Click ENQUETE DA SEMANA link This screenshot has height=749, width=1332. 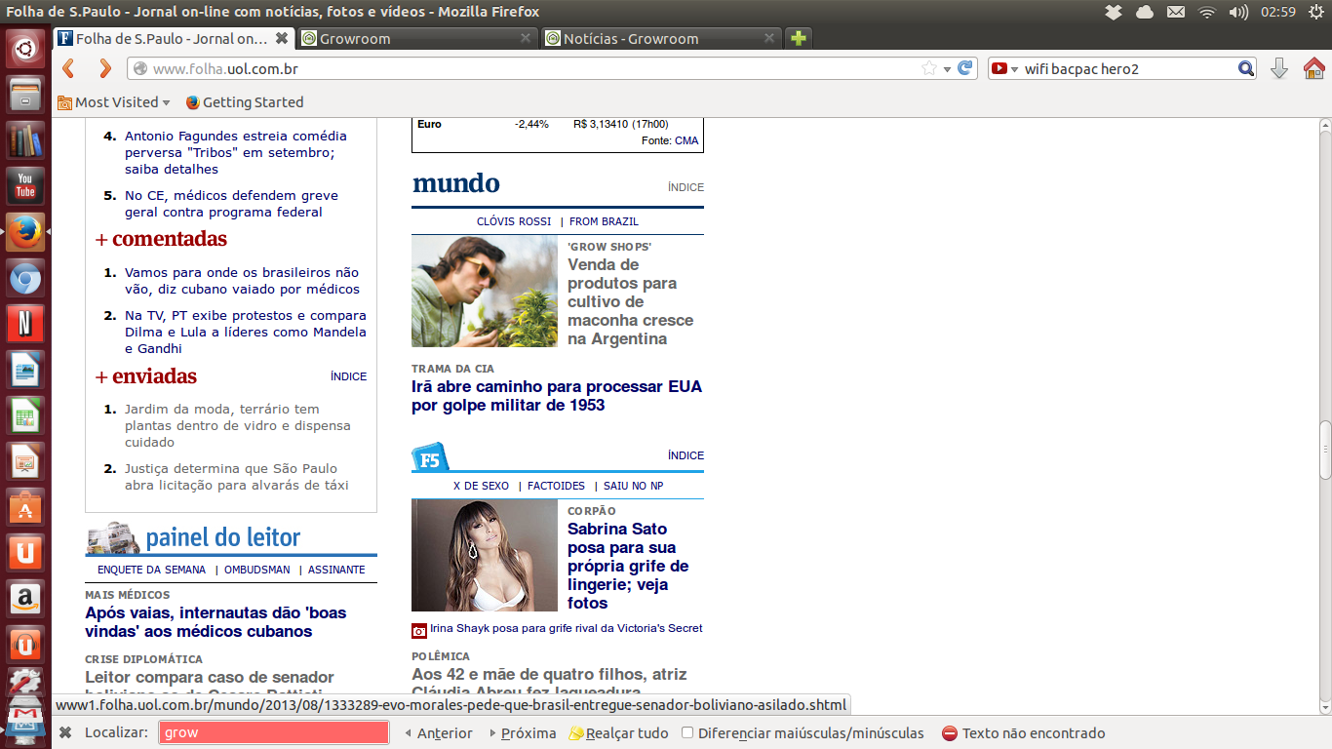coord(151,570)
